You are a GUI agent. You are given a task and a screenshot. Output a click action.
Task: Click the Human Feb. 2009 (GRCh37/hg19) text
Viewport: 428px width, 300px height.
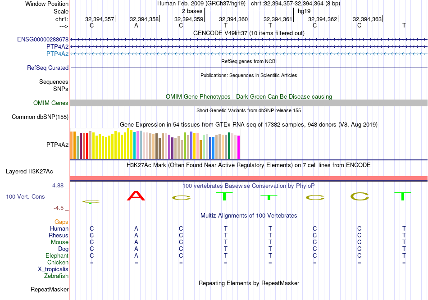click(x=201, y=4)
